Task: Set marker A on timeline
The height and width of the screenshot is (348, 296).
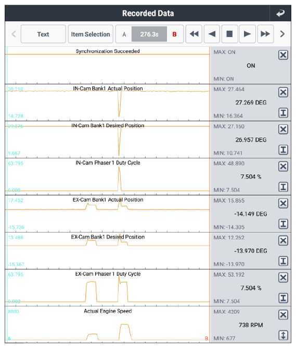Action: [x=124, y=34]
